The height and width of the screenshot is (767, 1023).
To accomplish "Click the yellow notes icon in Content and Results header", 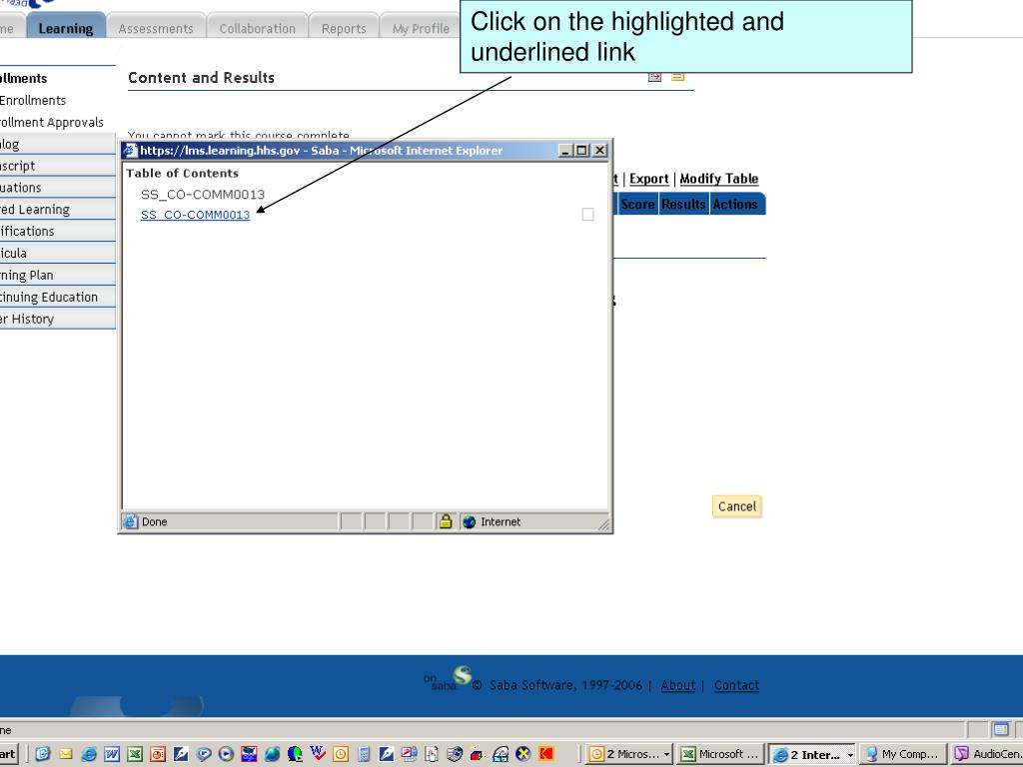I will (678, 77).
